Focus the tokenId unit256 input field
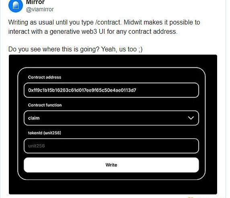Screen dimensions: 230x198 (111, 146)
